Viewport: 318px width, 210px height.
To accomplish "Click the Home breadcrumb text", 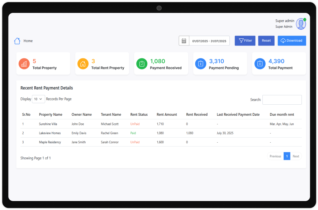I will pos(28,41).
